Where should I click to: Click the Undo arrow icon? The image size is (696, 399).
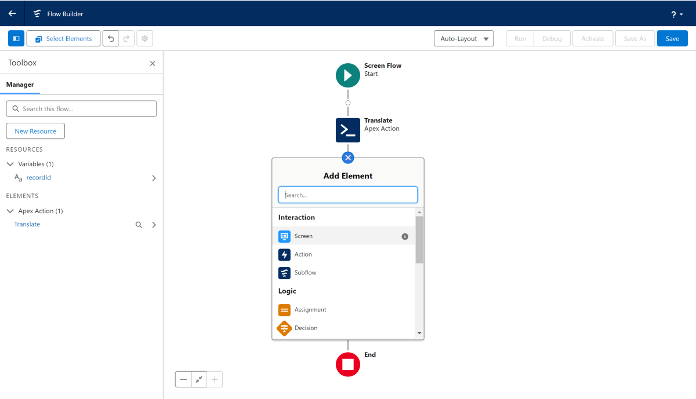(111, 39)
